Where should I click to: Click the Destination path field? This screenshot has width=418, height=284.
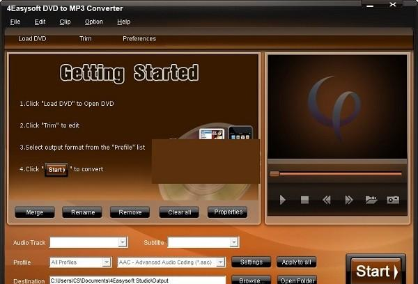pos(137,281)
